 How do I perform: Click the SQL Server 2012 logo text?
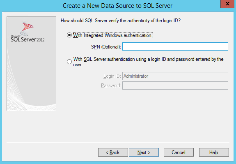point(27,39)
